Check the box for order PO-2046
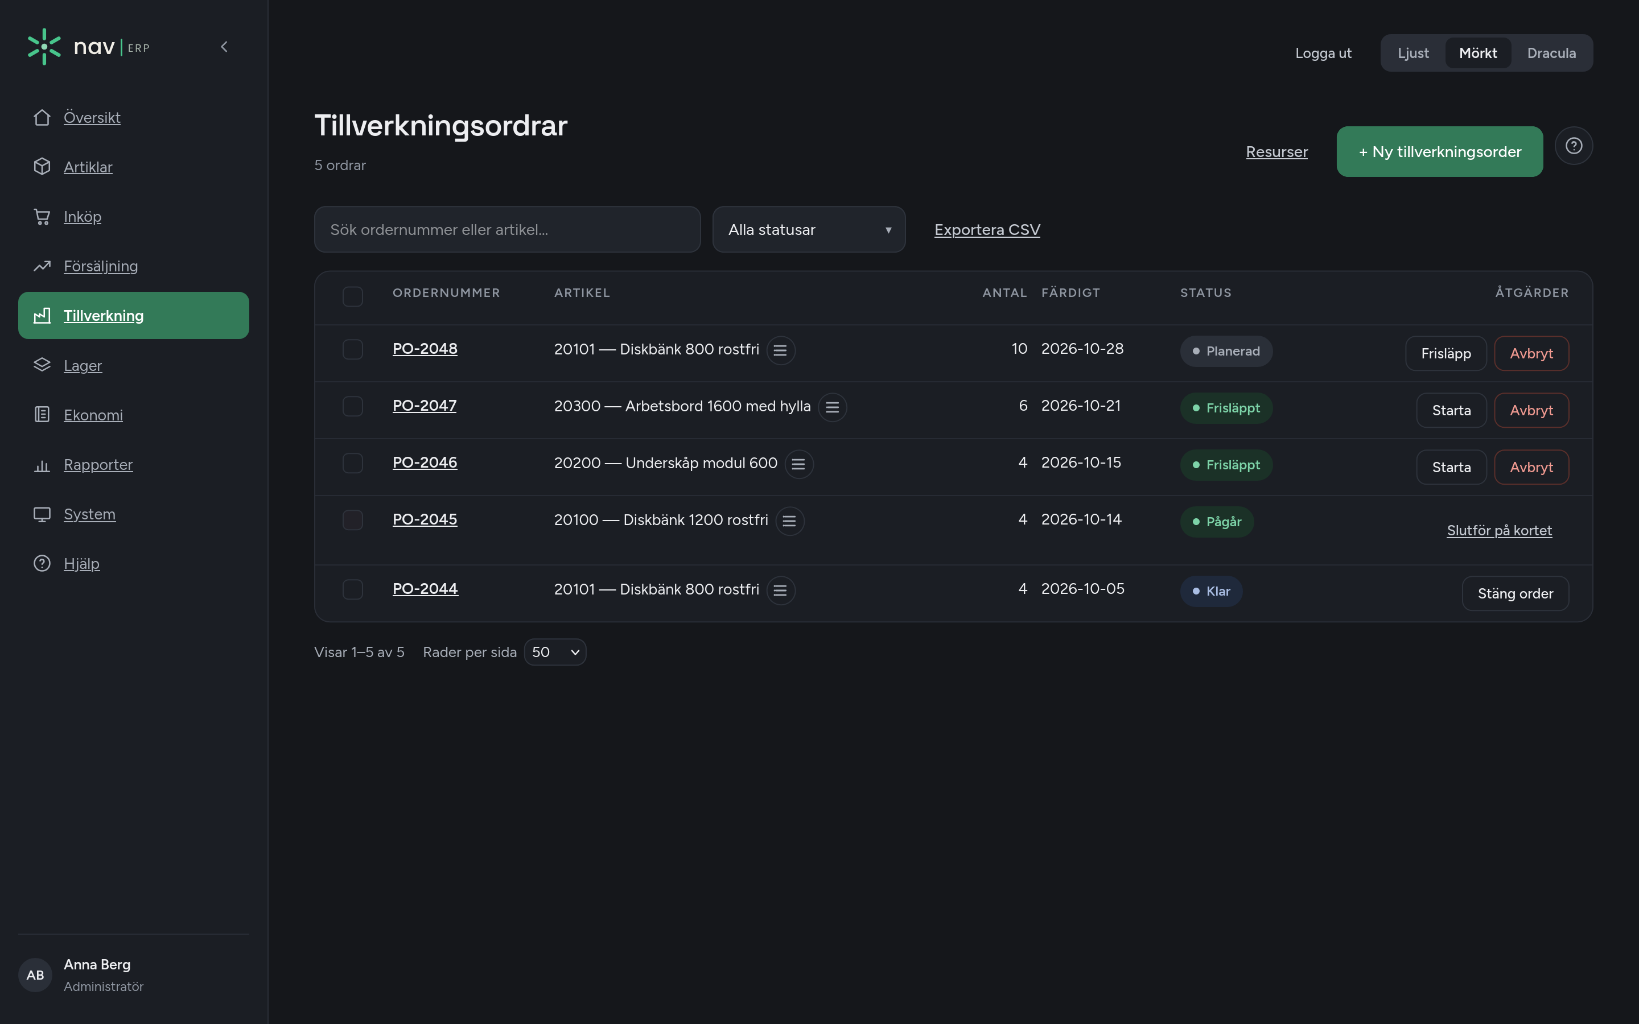This screenshot has height=1024, width=1639. 352,463
